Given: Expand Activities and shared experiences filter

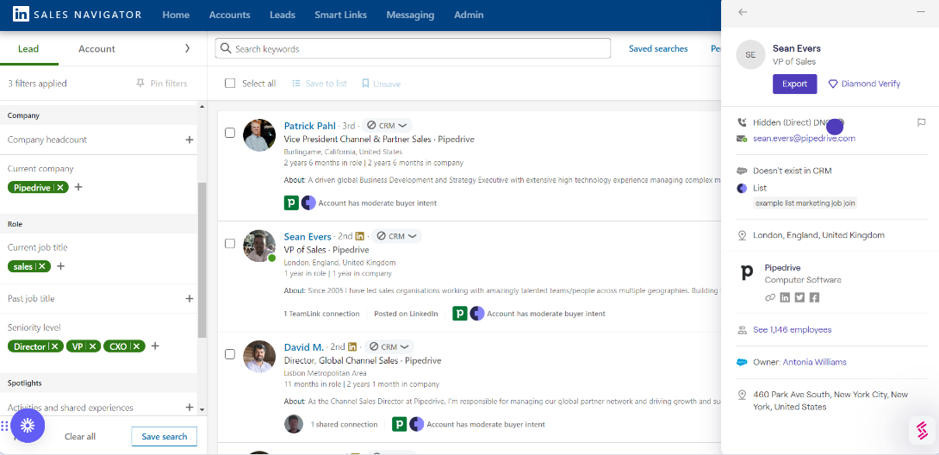Looking at the screenshot, I should click(x=190, y=407).
